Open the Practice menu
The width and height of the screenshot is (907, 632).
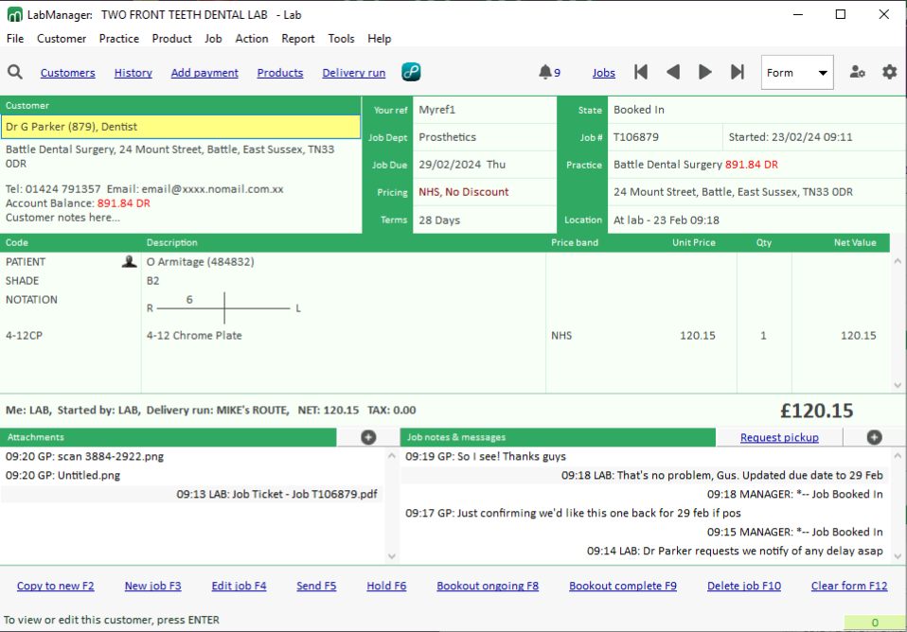119,39
